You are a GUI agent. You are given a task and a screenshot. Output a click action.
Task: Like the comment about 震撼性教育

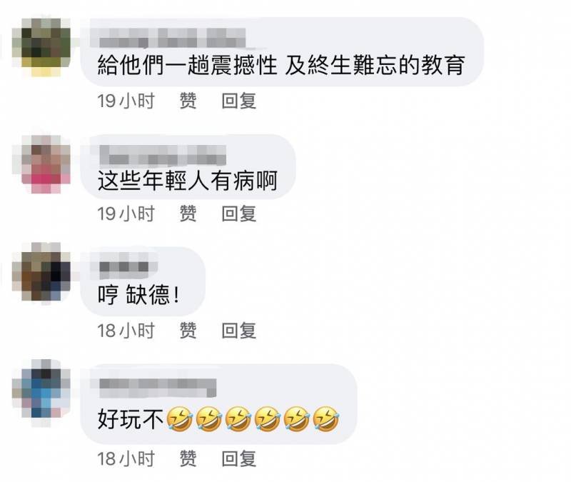tap(188, 101)
